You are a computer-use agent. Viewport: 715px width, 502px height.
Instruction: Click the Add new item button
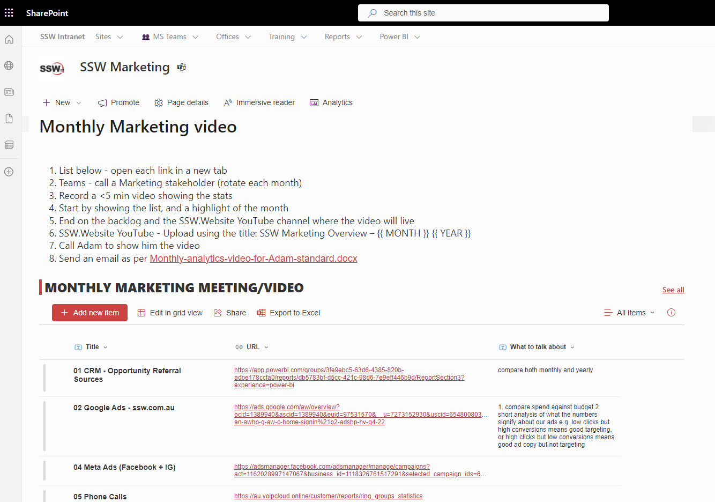point(90,313)
